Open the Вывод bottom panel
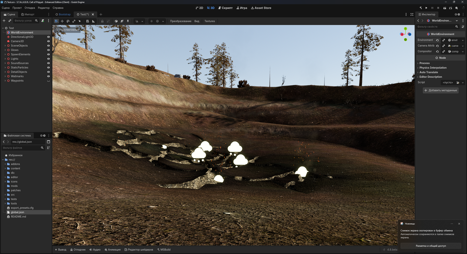This screenshot has width=467, height=254. [61, 250]
